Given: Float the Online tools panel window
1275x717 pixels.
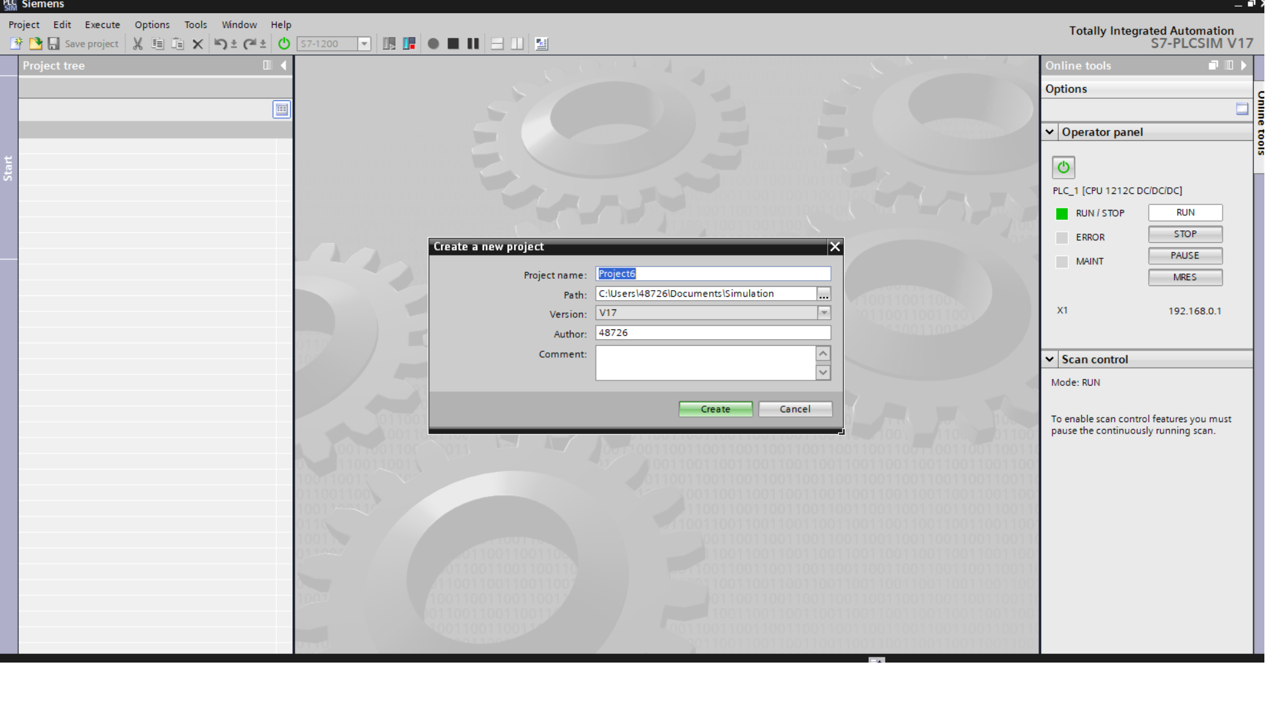Looking at the screenshot, I should tap(1213, 65).
